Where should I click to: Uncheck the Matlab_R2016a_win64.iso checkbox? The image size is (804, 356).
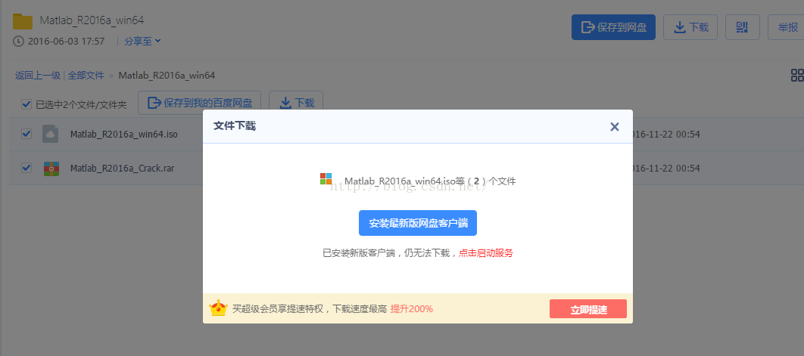point(26,135)
